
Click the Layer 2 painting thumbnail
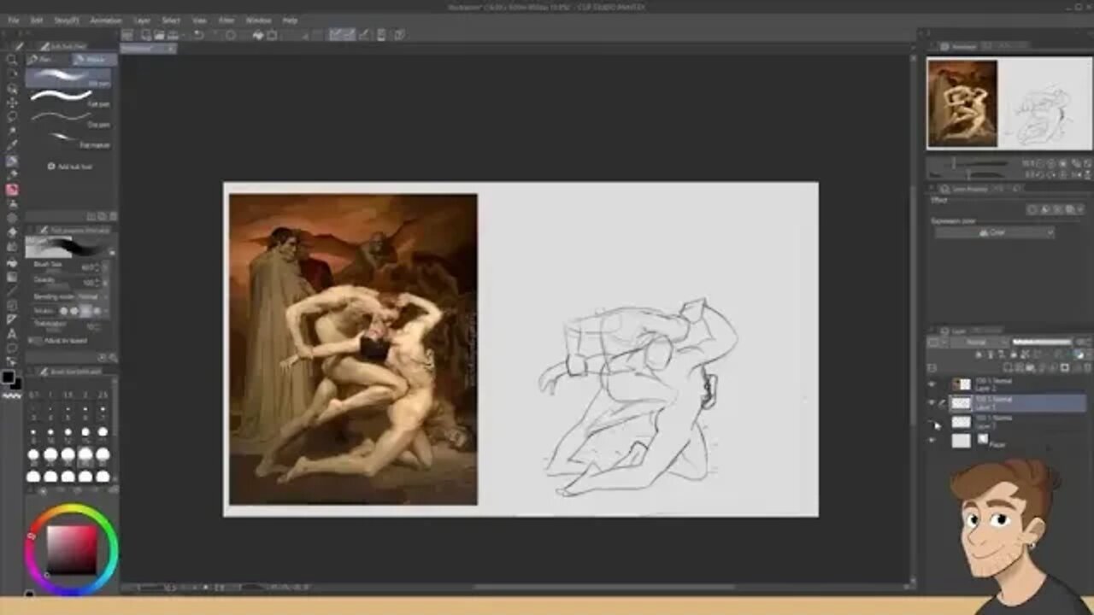coord(962,384)
